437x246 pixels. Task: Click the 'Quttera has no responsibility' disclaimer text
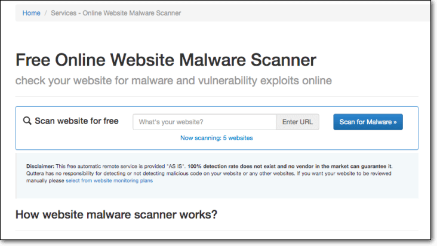59,174
